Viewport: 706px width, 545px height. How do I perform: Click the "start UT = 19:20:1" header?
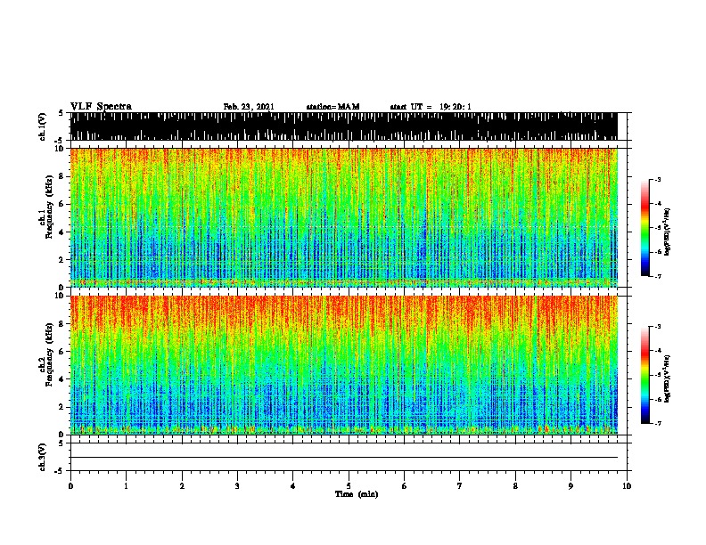pos(431,107)
